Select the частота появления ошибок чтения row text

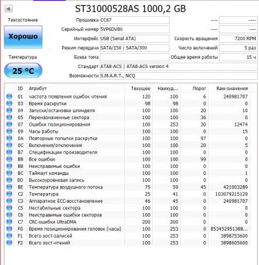(x=68, y=97)
